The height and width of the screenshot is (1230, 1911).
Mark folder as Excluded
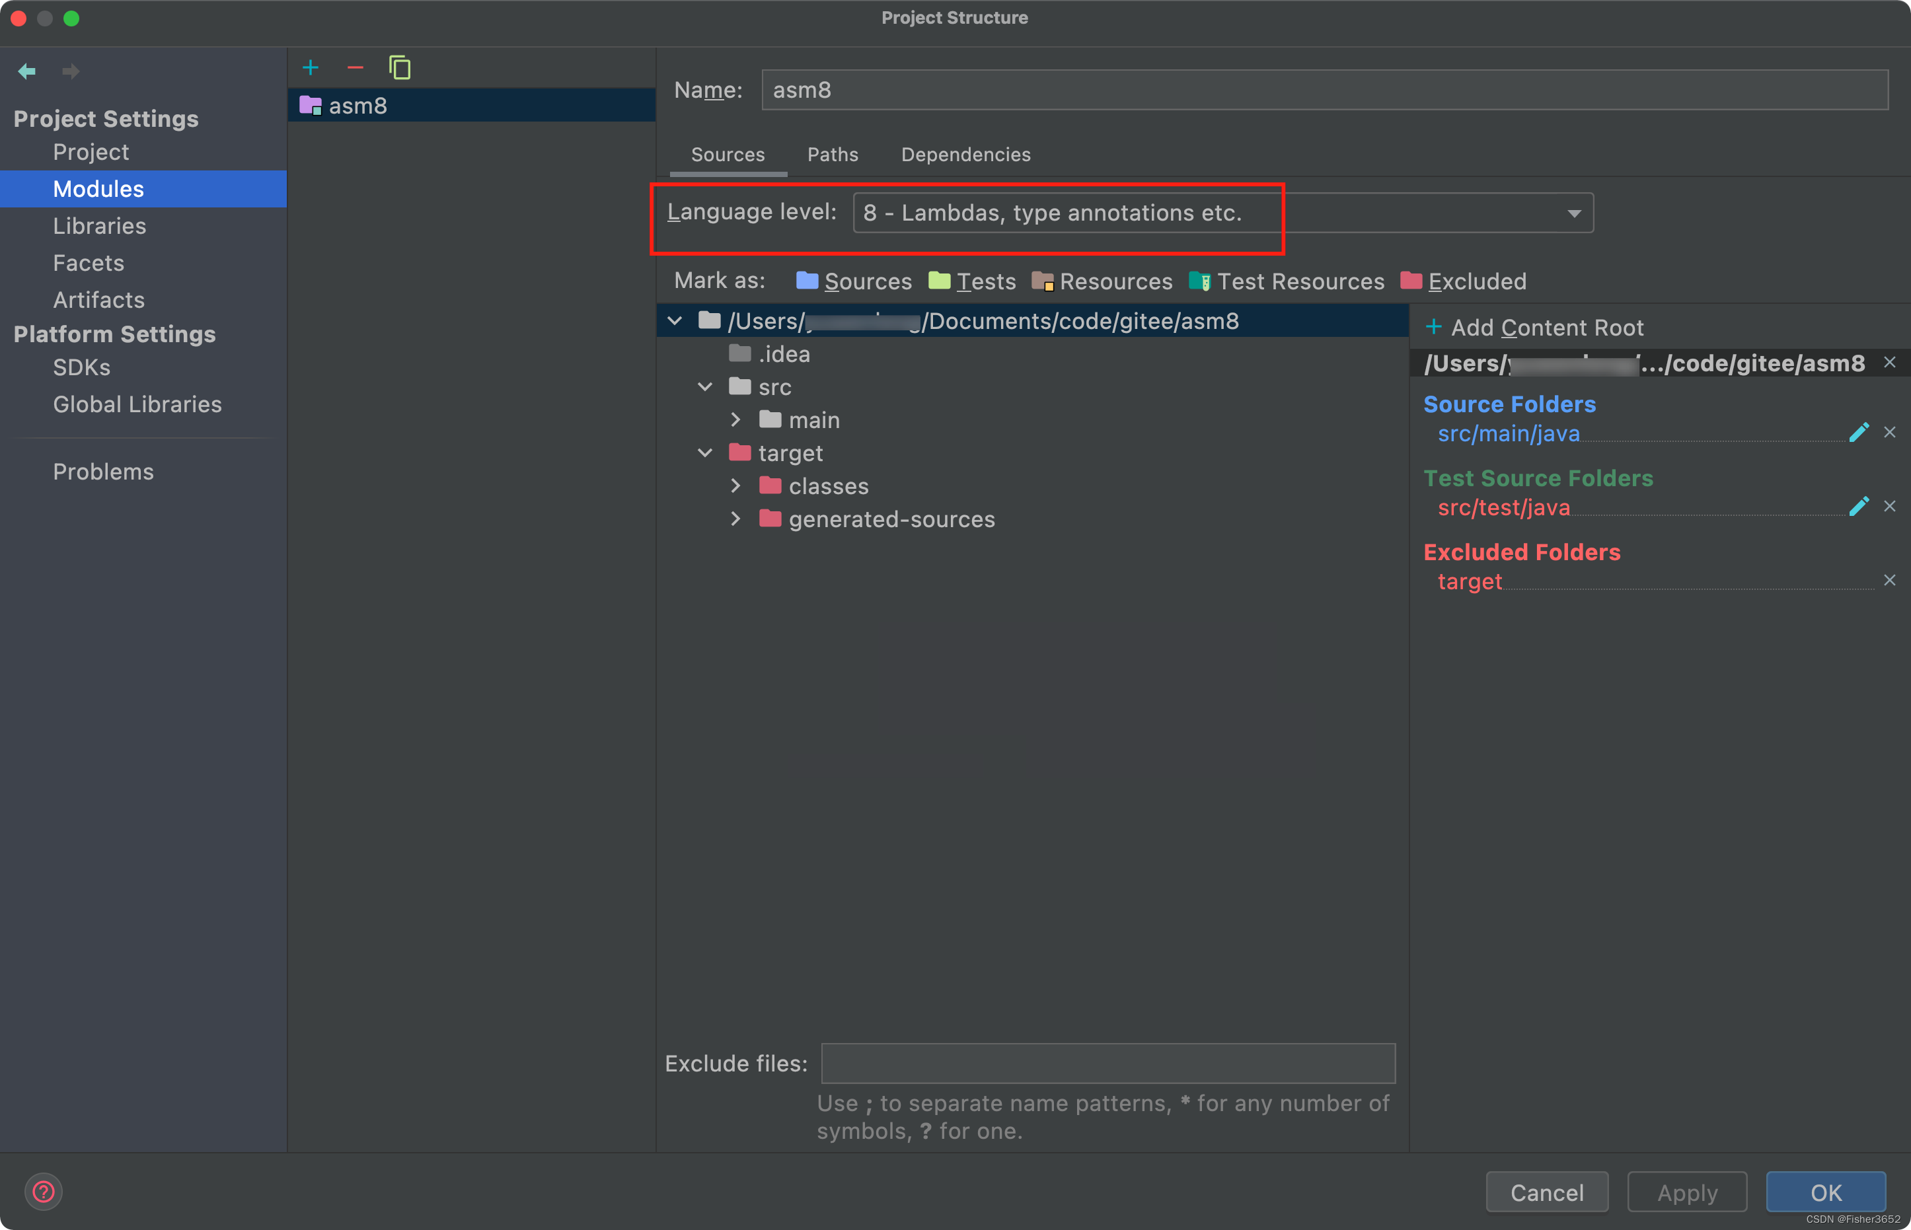(x=1463, y=281)
